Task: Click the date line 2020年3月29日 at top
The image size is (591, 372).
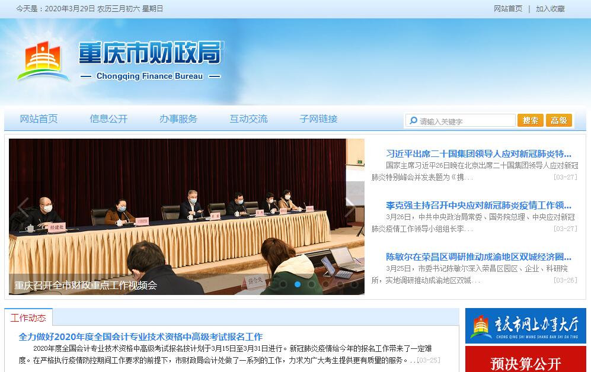Action: click(x=90, y=9)
